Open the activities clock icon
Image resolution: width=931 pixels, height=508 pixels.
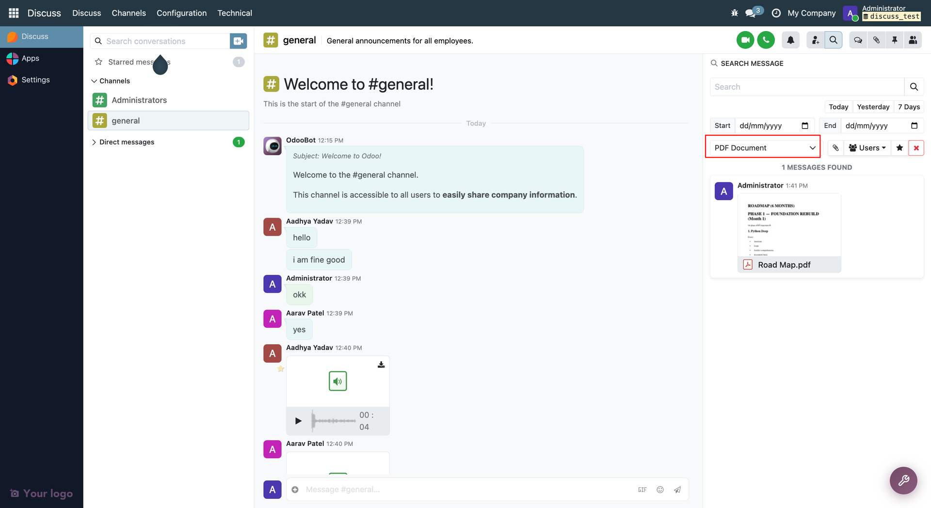click(x=776, y=13)
